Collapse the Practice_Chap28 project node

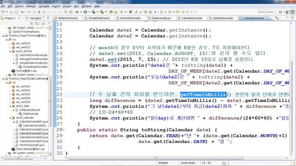pos(3,79)
